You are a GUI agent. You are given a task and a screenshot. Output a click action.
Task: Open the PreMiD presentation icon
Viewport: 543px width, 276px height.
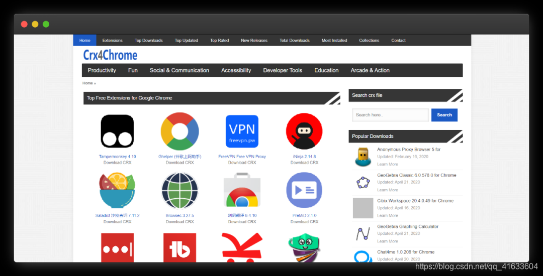(304, 190)
